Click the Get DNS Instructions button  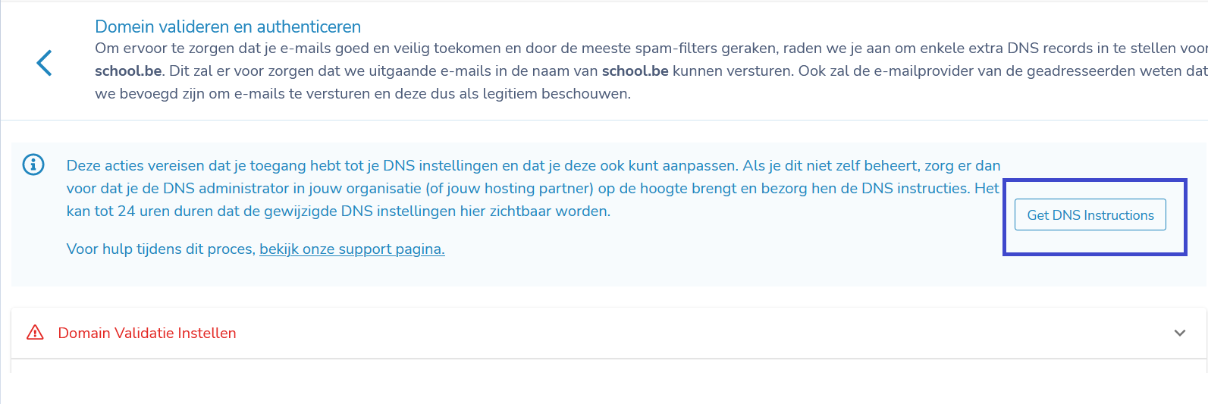1090,215
